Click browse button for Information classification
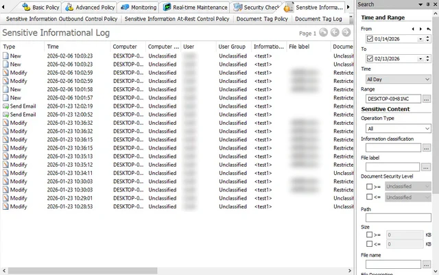This screenshot has width=439, height=275. (x=427, y=148)
